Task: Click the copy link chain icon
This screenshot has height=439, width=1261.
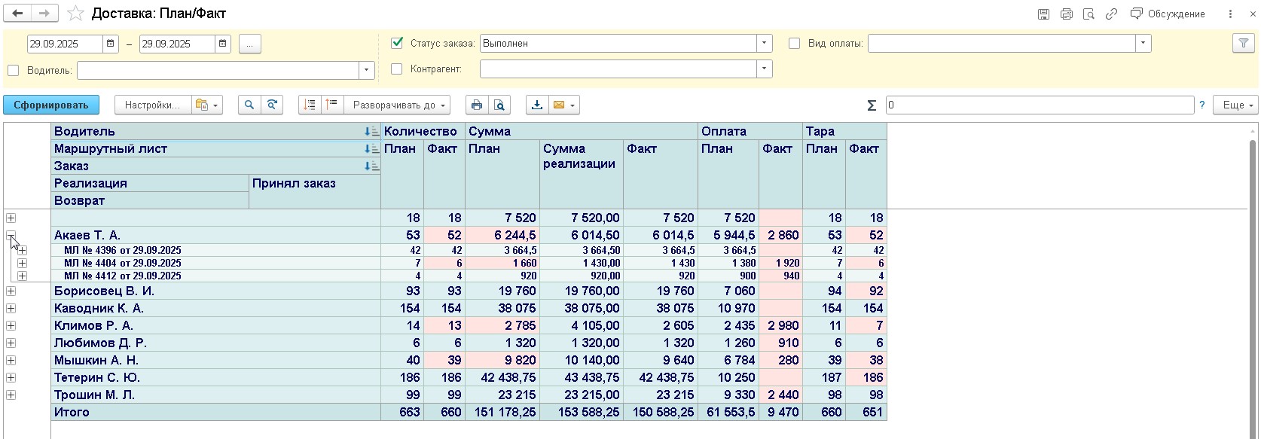Action: point(1111,14)
